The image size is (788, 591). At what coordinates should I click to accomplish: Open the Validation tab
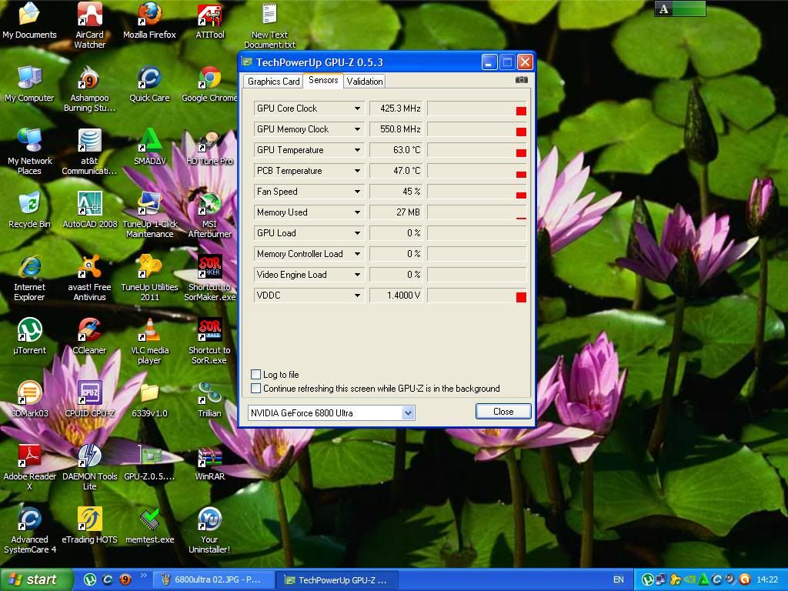364,82
